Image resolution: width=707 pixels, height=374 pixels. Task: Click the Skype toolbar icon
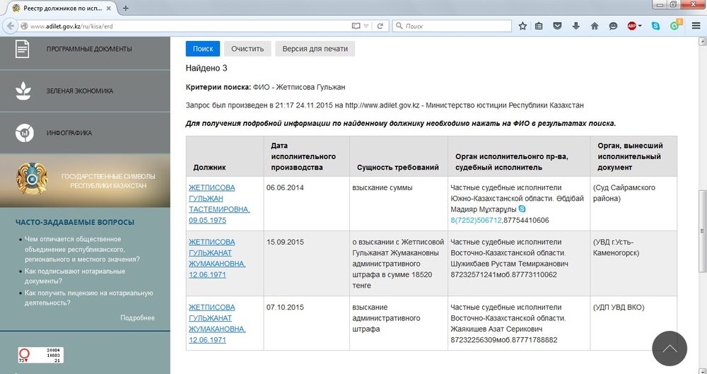656,26
